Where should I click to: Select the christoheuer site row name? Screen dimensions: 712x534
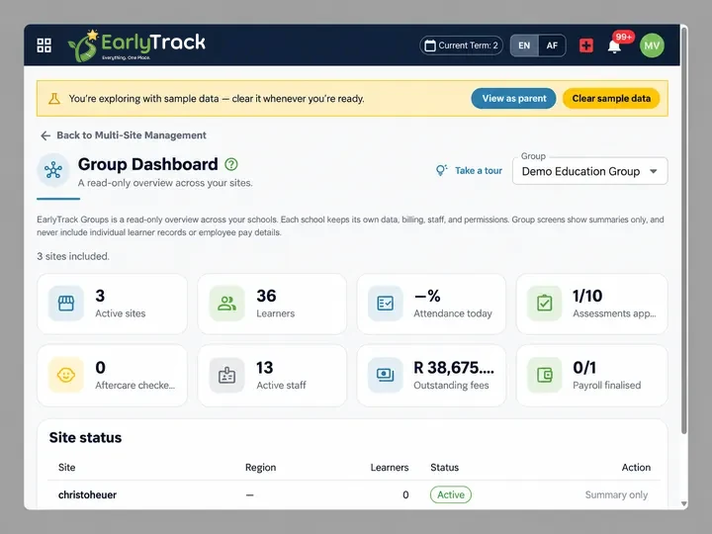pyautogui.click(x=88, y=495)
